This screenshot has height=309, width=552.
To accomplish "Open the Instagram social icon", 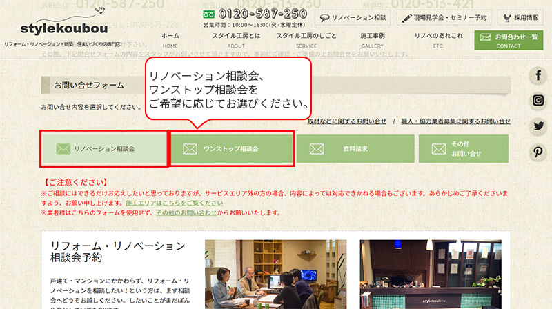I will (x=538, y=100).
